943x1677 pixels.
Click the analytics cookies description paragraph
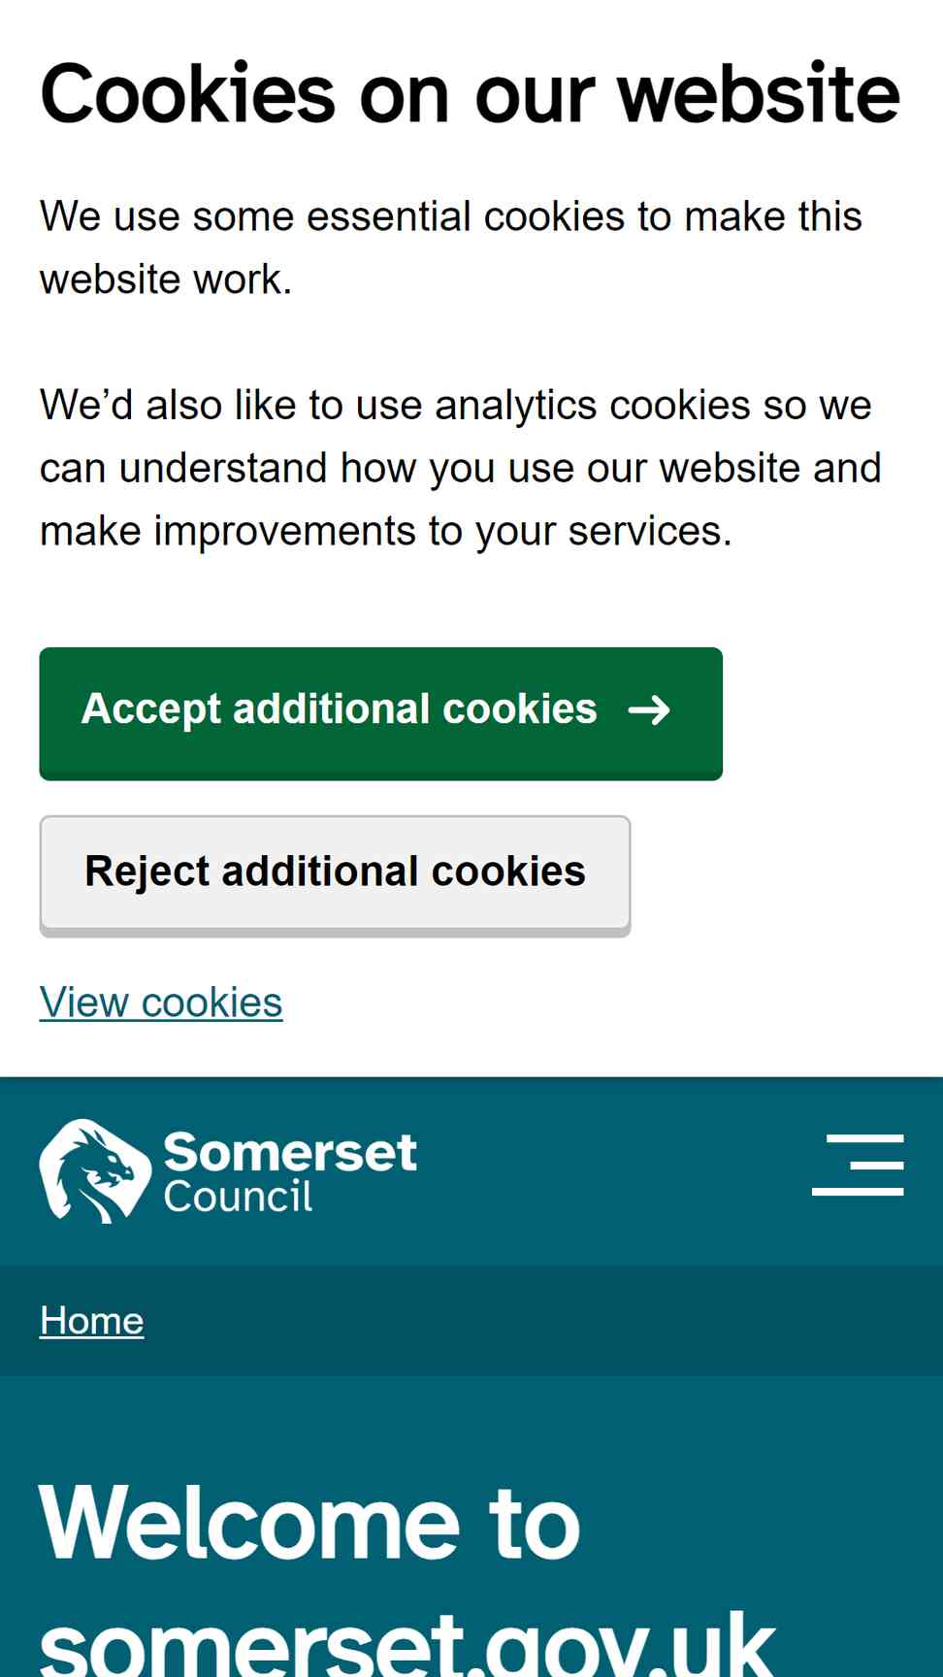tap(461, 468)
